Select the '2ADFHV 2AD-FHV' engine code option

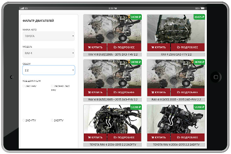(52, 86)
